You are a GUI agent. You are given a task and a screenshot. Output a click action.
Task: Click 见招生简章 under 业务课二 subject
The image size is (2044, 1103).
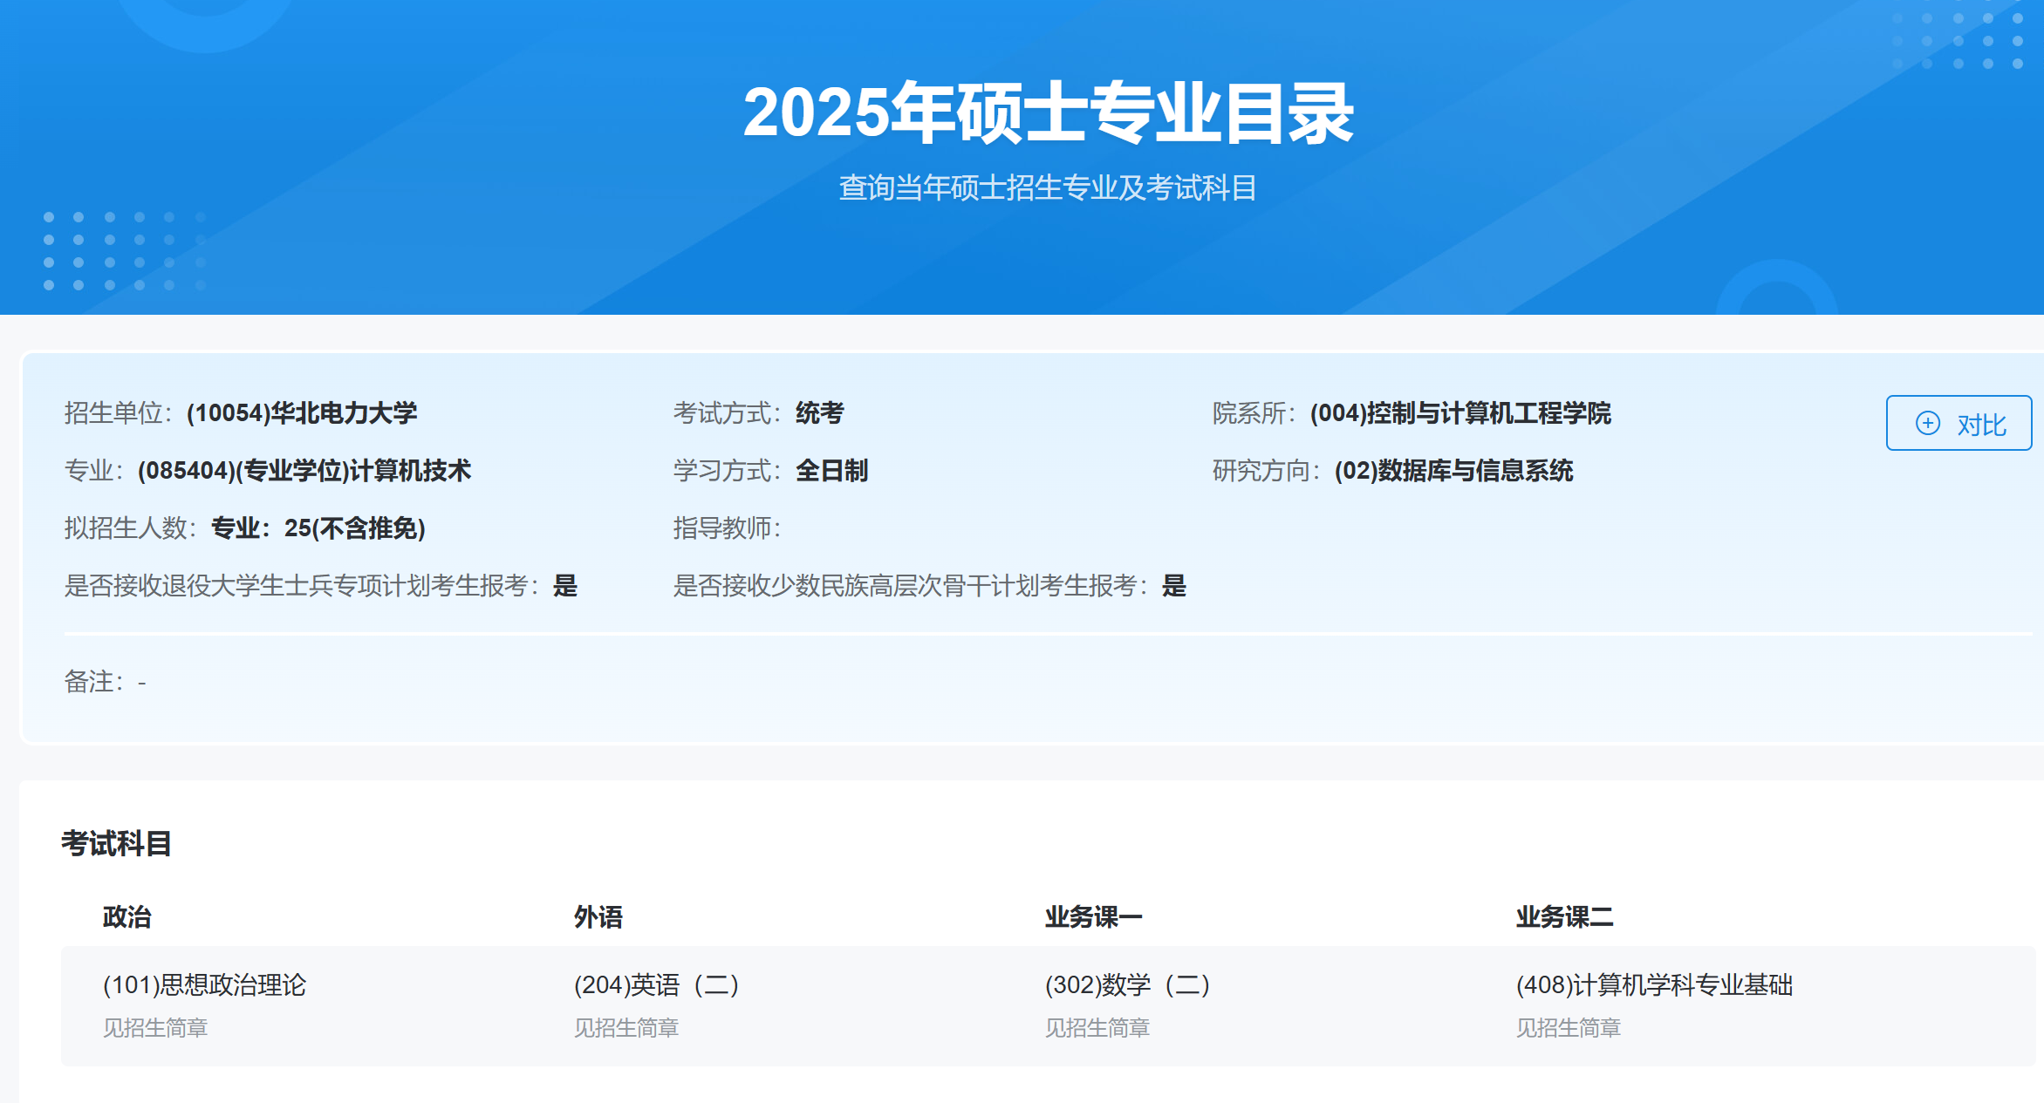(x=1568, y=1027)
